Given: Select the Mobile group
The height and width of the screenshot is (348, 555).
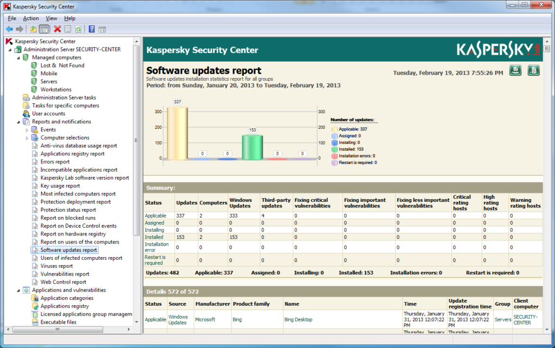Looking at the screenshot, I should (49, 74).
